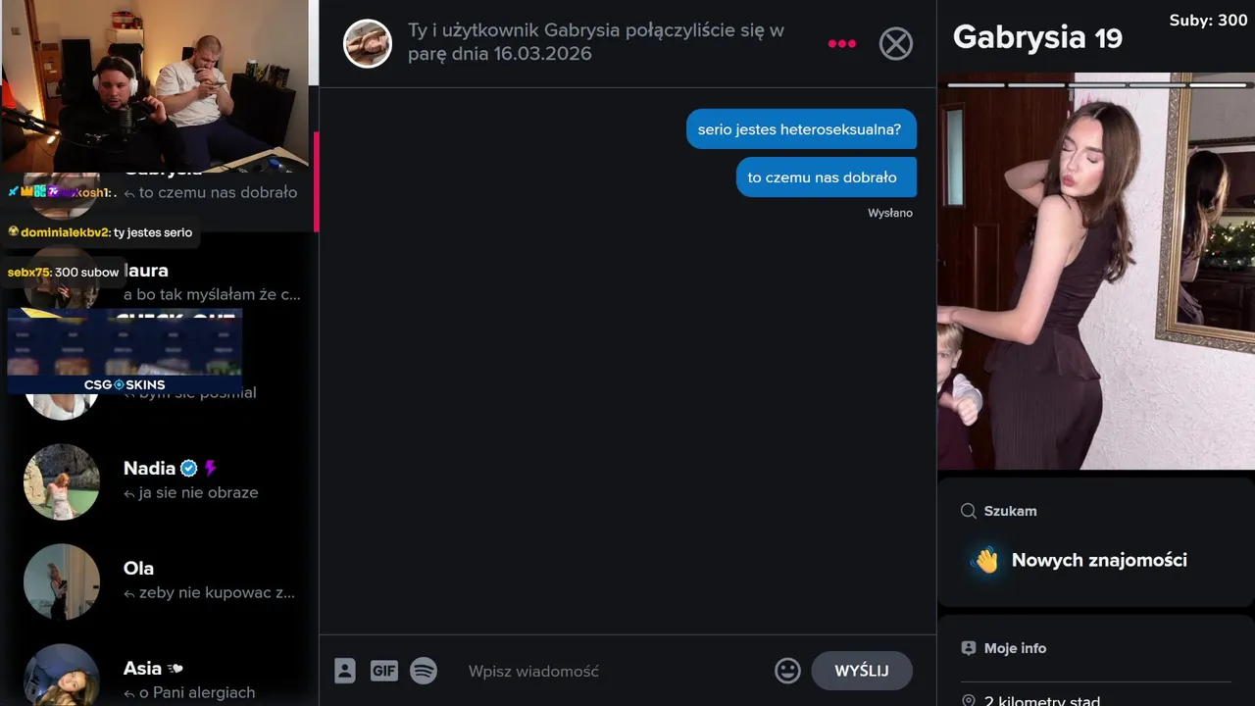Click the 'Gabrysia 19' profile name
The width and height of the screenshot is (1255, 706).
[1037, 37]
